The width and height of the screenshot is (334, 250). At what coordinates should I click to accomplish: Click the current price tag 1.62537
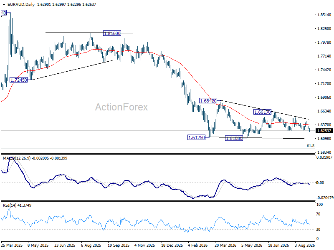tap(324, 130)
